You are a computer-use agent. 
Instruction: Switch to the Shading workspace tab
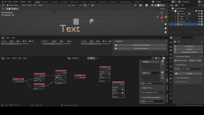pos(84,2)
